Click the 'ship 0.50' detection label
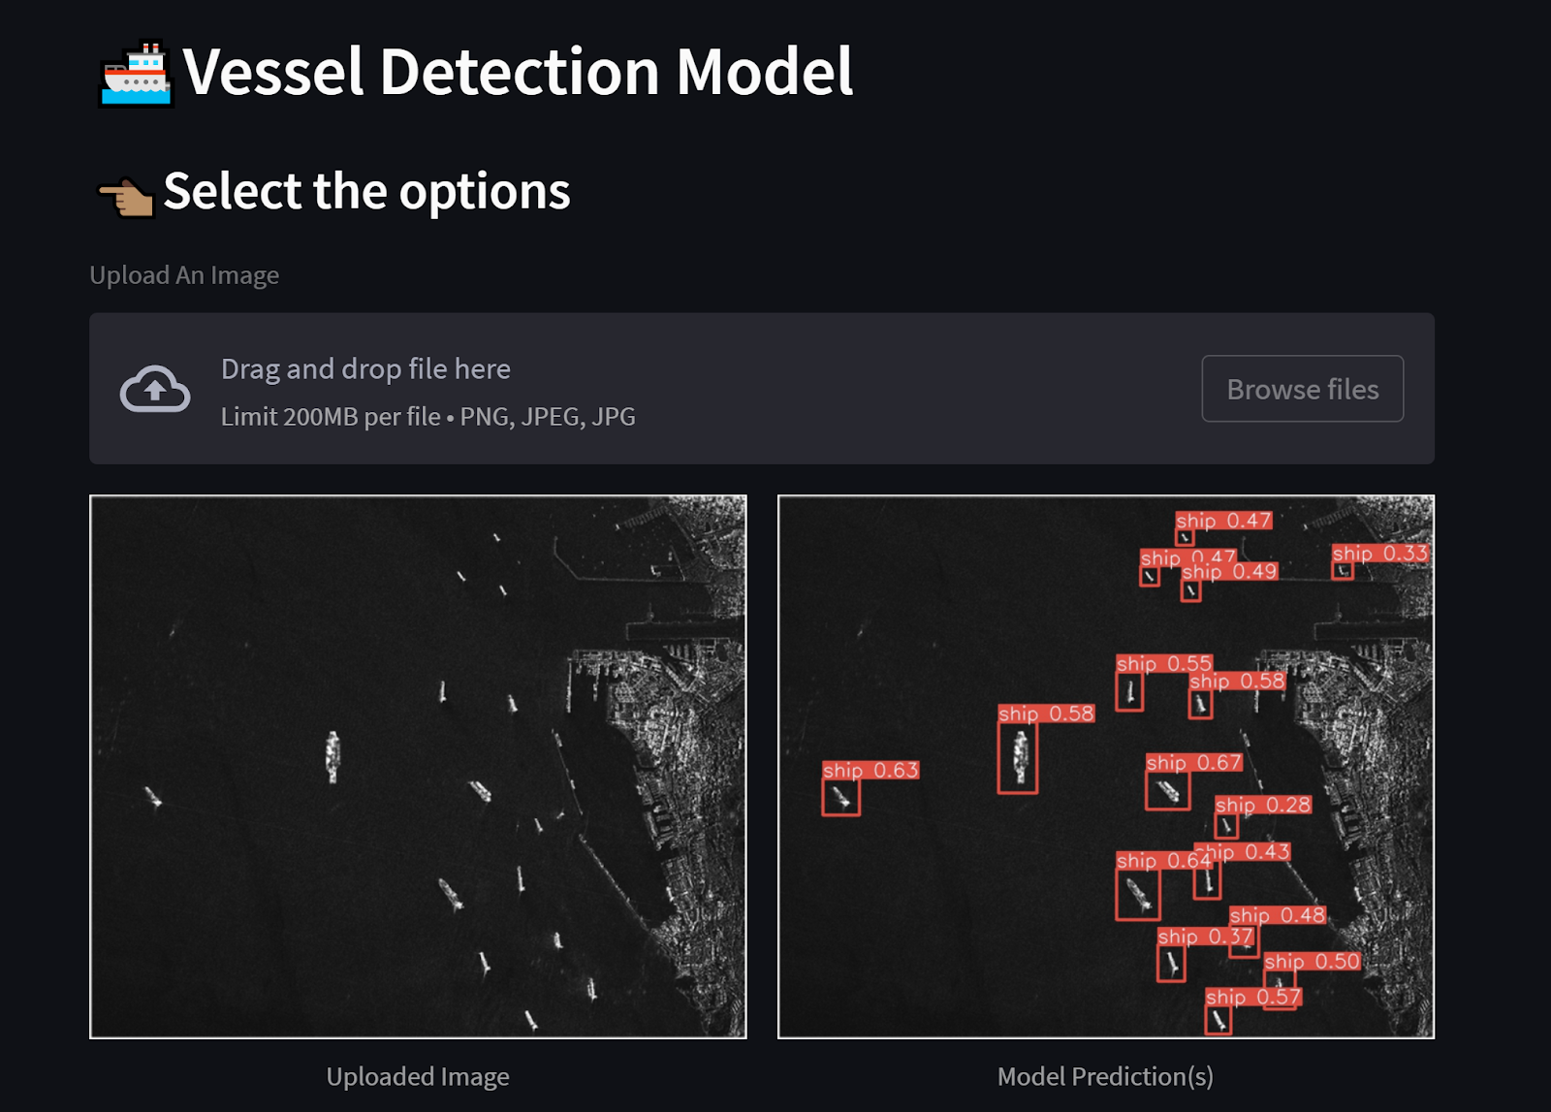This screenshot has height=1112, width=1551. pyautogui.click(x=1312, y=962)
